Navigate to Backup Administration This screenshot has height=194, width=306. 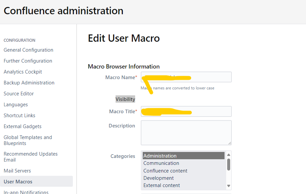pyautogui.click(x=29, y=83)
